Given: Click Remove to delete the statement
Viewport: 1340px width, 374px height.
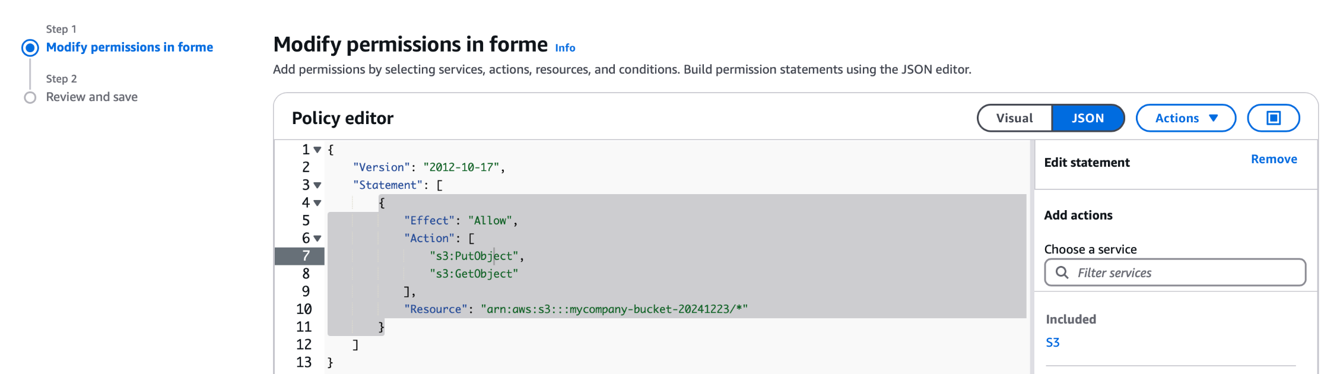Looking at the screenshot, I should pyautogui.click(x=1274, y=159).
